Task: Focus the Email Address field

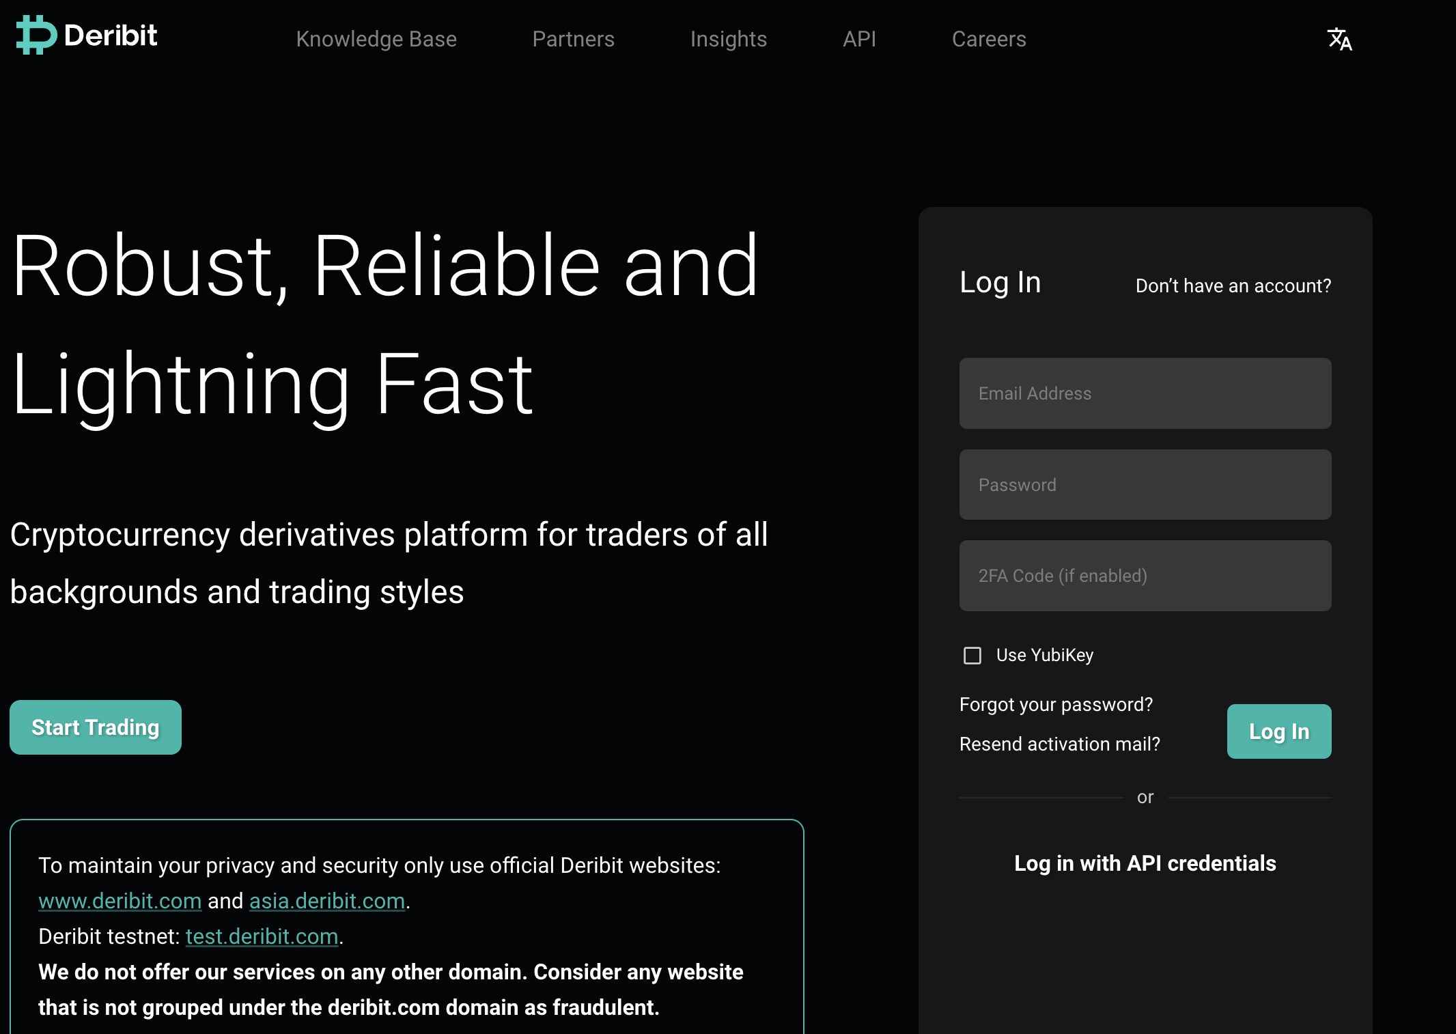Action: (x=1145, y=393)
